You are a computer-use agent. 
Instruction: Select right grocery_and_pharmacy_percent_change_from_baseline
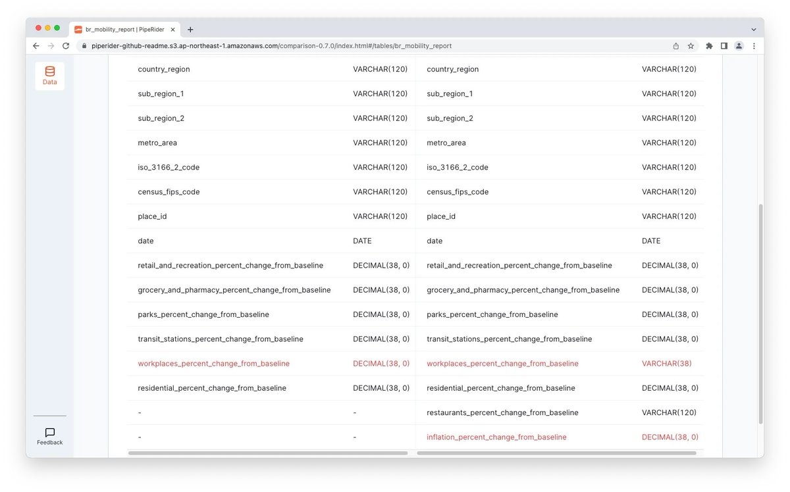[523, 290]
